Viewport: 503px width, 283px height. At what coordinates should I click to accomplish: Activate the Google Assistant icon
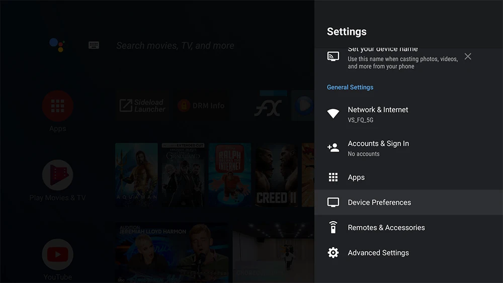click(x=57, y=45)
